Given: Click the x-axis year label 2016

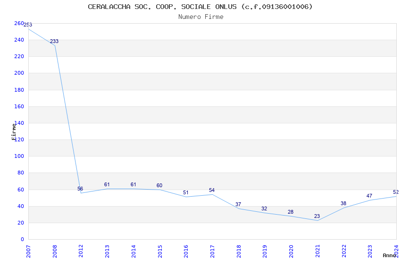Looking at the screenshot, I should 186,251.
